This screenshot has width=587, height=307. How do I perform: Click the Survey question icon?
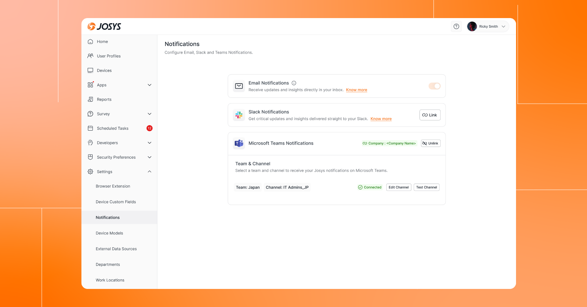pos(90,114)
